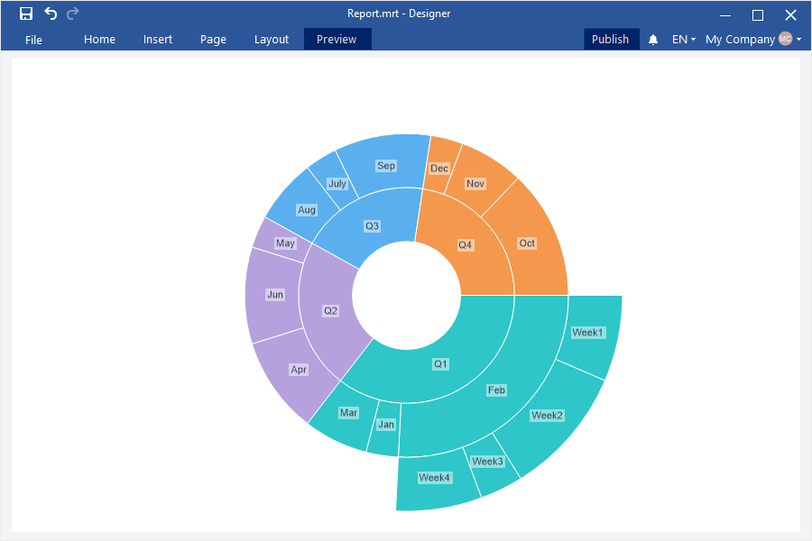Image resolution: width=812 pixels, height=541 pixels.
Task: Open the EN language dropdown
Action: 684,40
